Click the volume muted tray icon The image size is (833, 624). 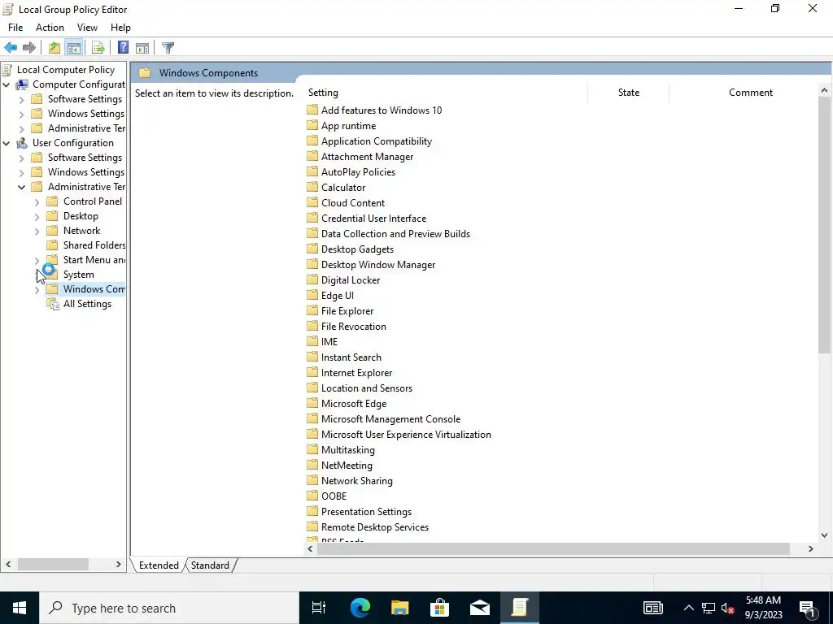pyautogui.click(x=728, y=608)
